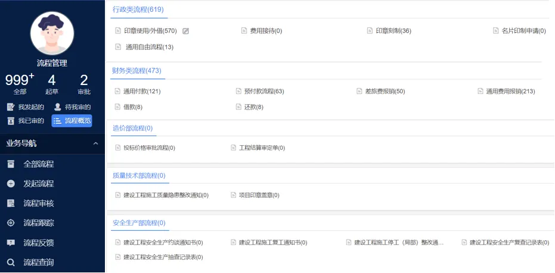The width and height of the screenshot is (555, 273).
Task: Switch to 财务类流程(473) category tab
Action: tap(137, 71)
